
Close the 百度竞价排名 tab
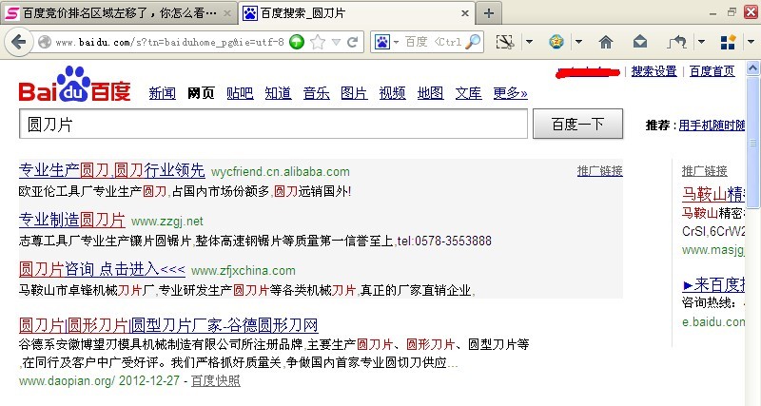click(227, 13)
